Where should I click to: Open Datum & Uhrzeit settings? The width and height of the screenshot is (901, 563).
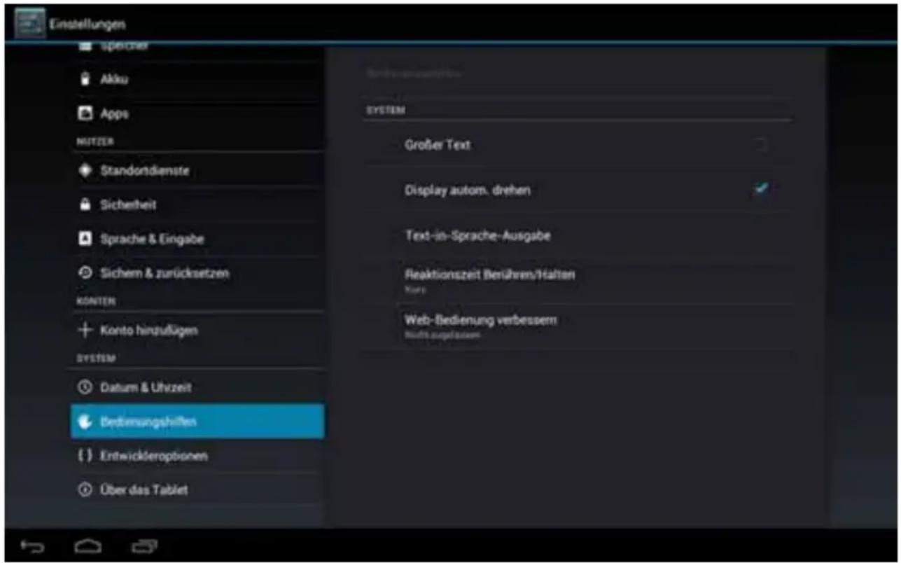tap(197, 387)
